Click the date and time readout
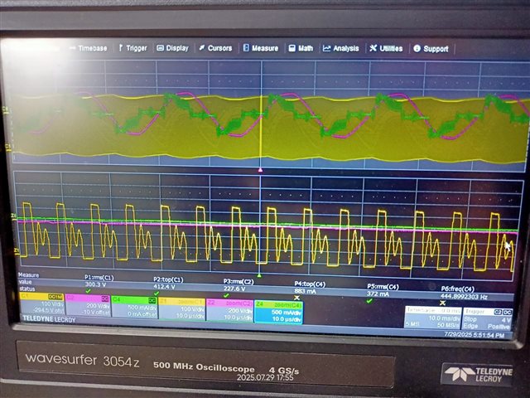 [474, 335]
